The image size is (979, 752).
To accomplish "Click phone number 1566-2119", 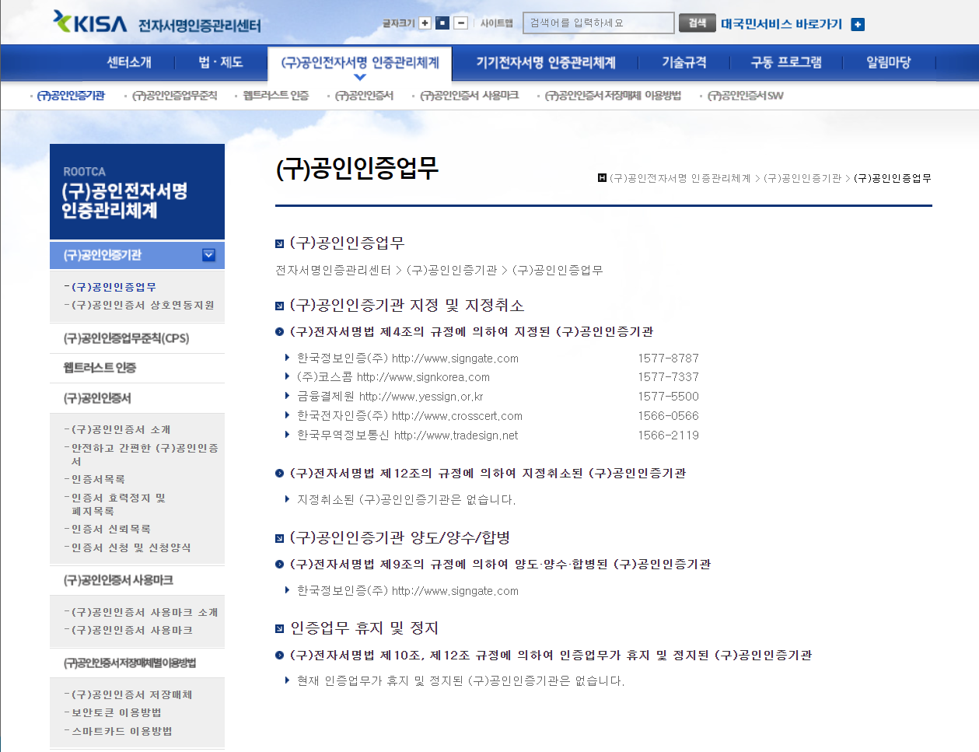I will click(668, 435).
